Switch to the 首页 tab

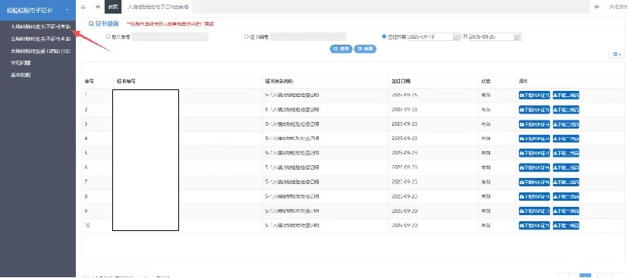click(x=113, y=8)
